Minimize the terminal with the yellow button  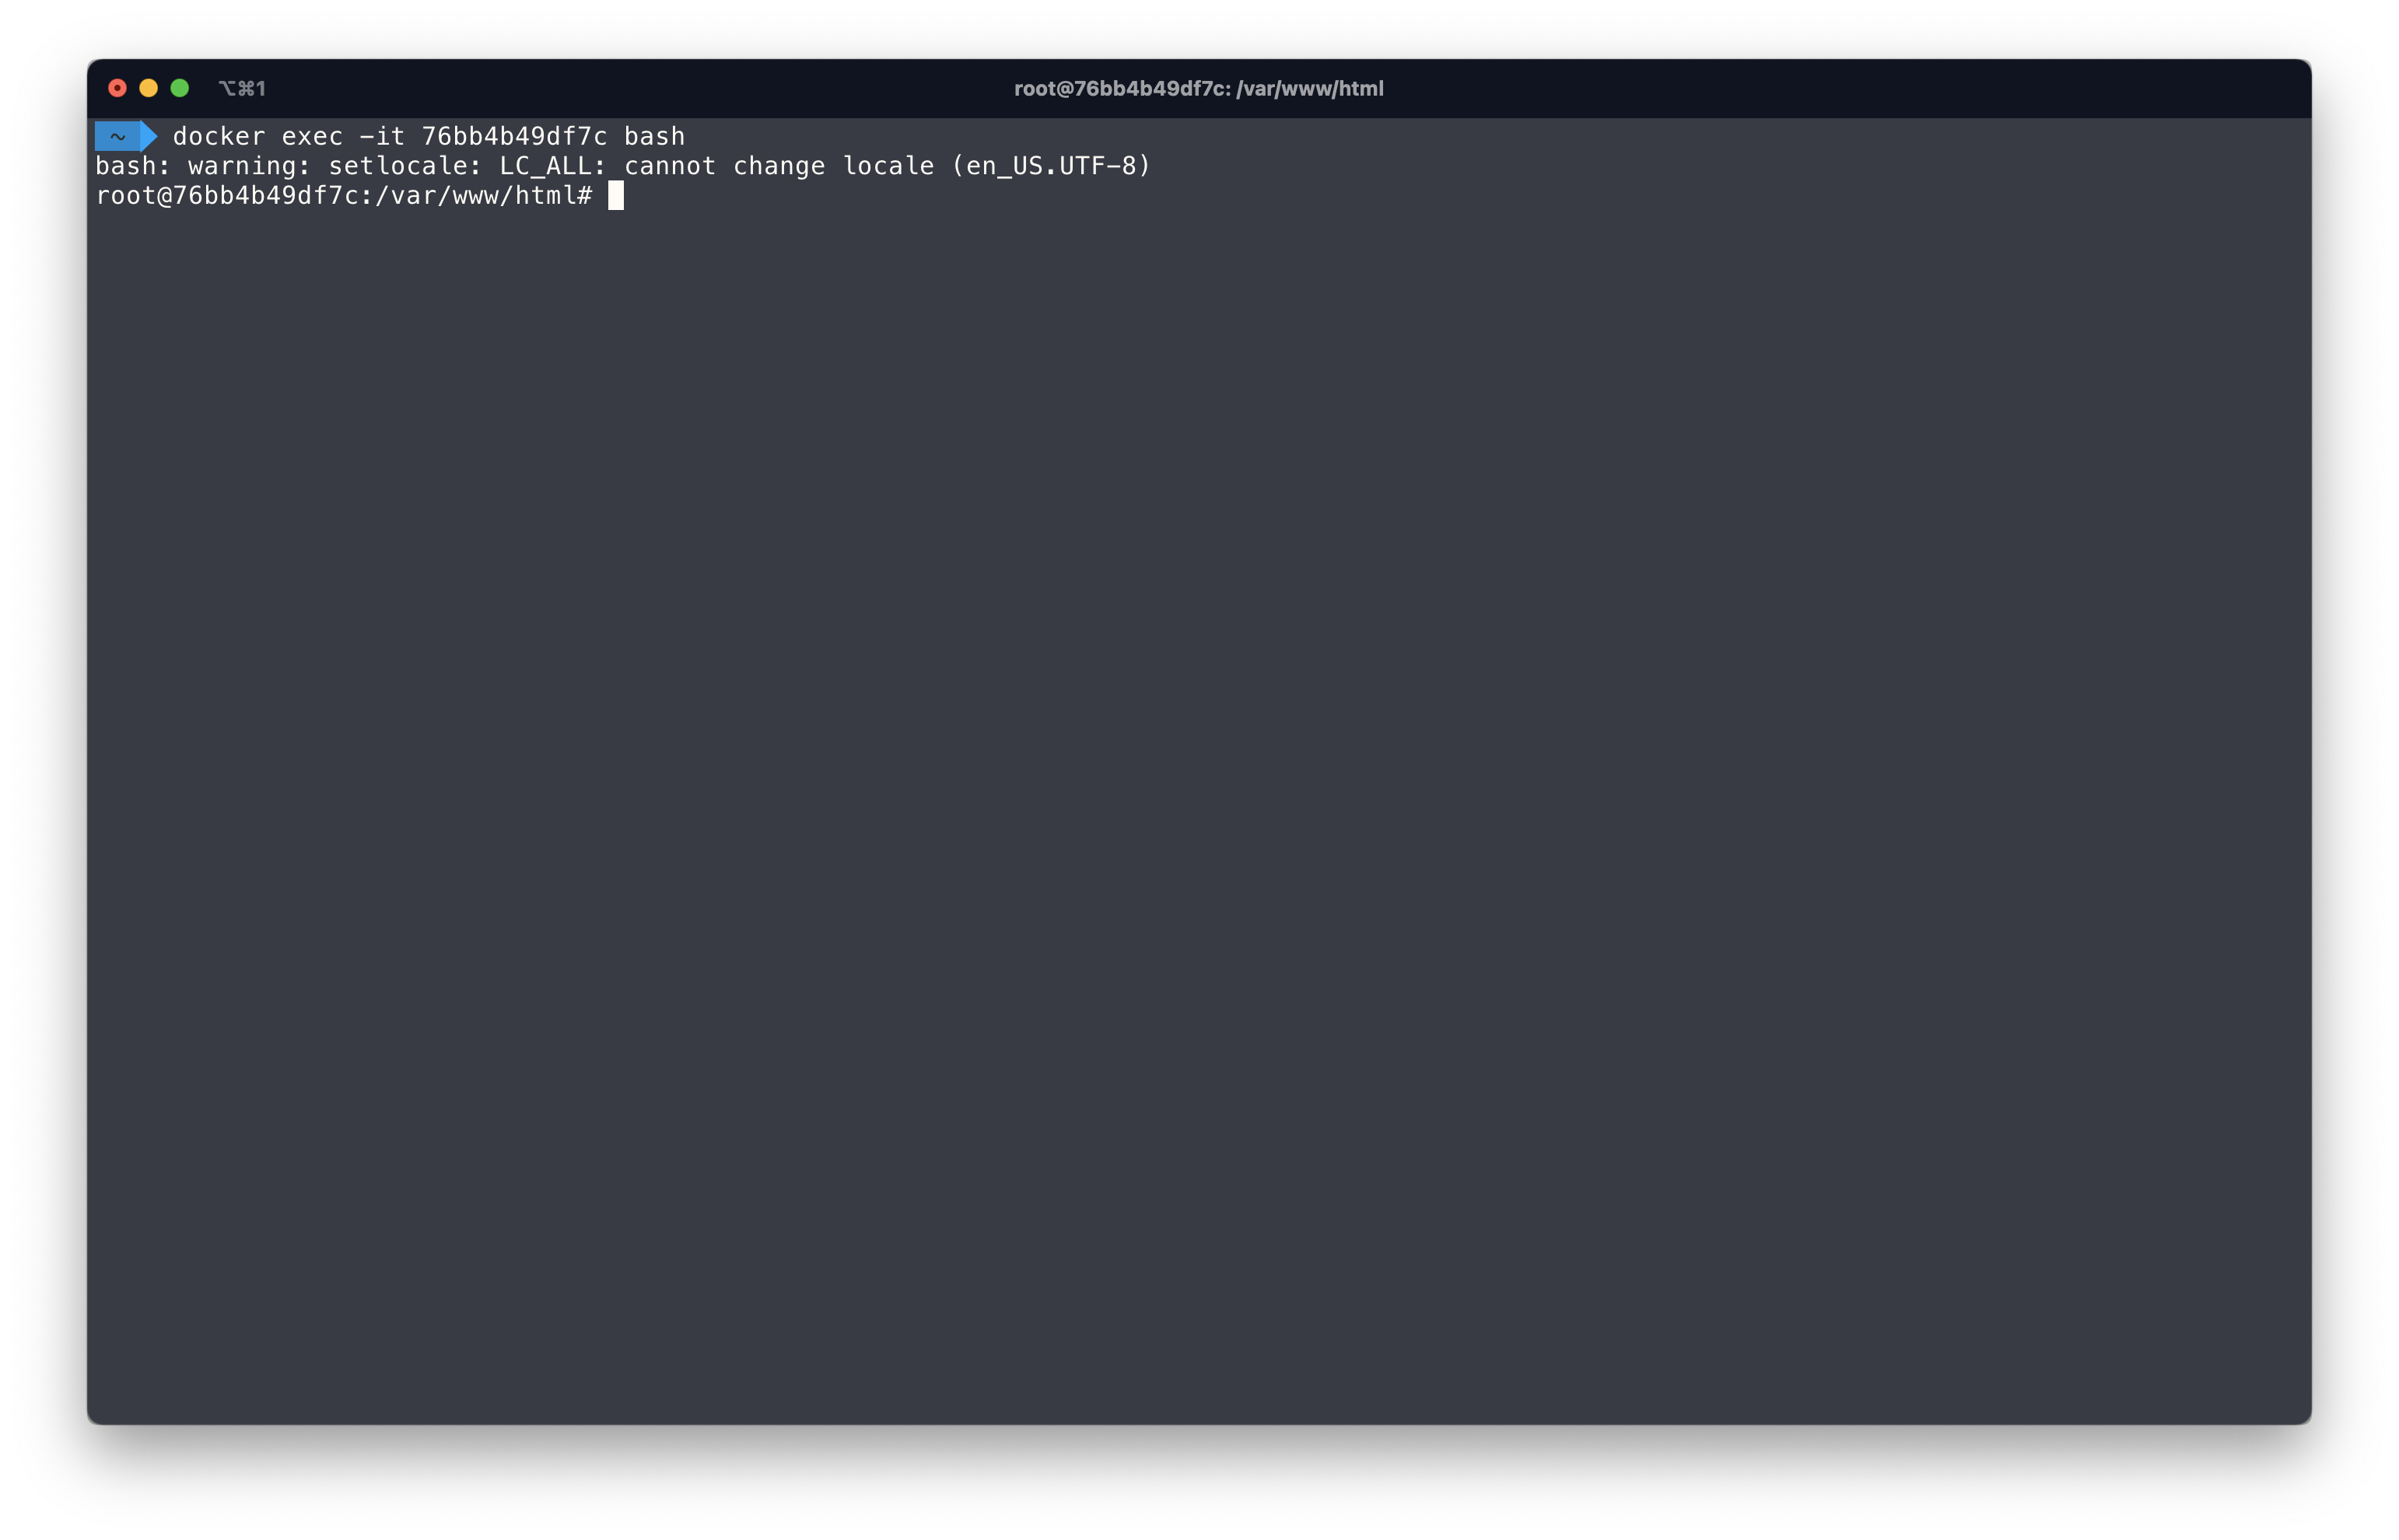148,88
